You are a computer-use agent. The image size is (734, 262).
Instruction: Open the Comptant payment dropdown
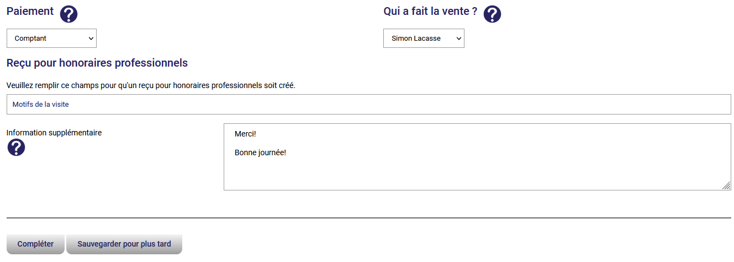point(51,39)
